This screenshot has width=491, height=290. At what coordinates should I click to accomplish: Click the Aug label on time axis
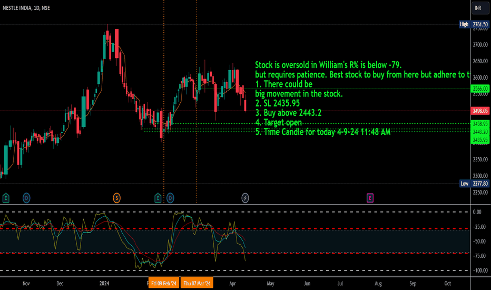(378, 284)
